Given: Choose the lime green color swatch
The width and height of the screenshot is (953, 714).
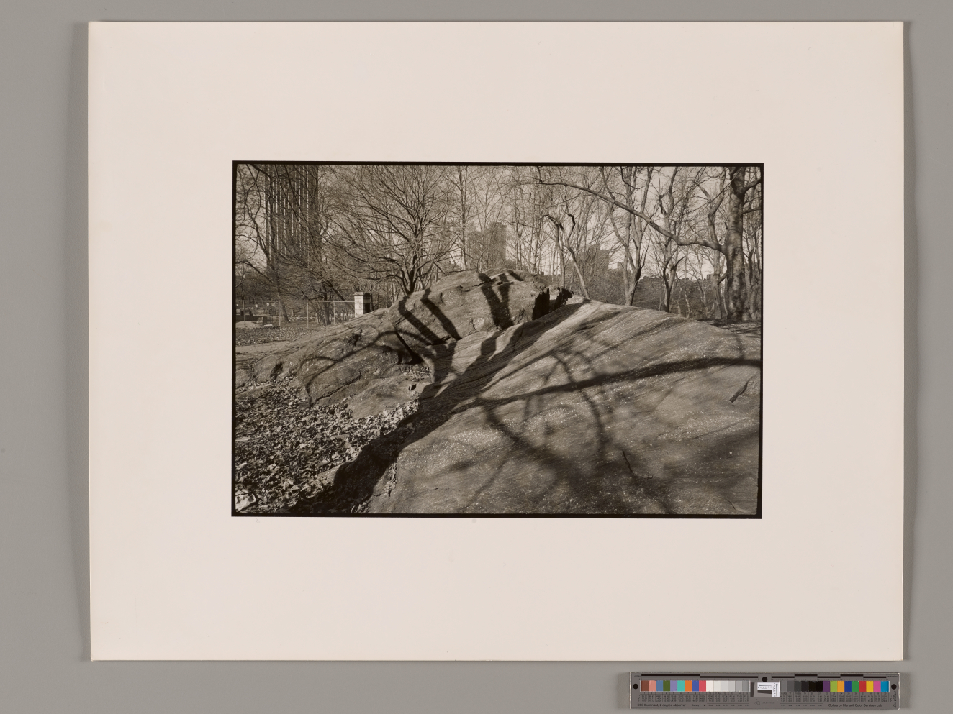Looking at the screenshot, I should [x=834, y=686].
